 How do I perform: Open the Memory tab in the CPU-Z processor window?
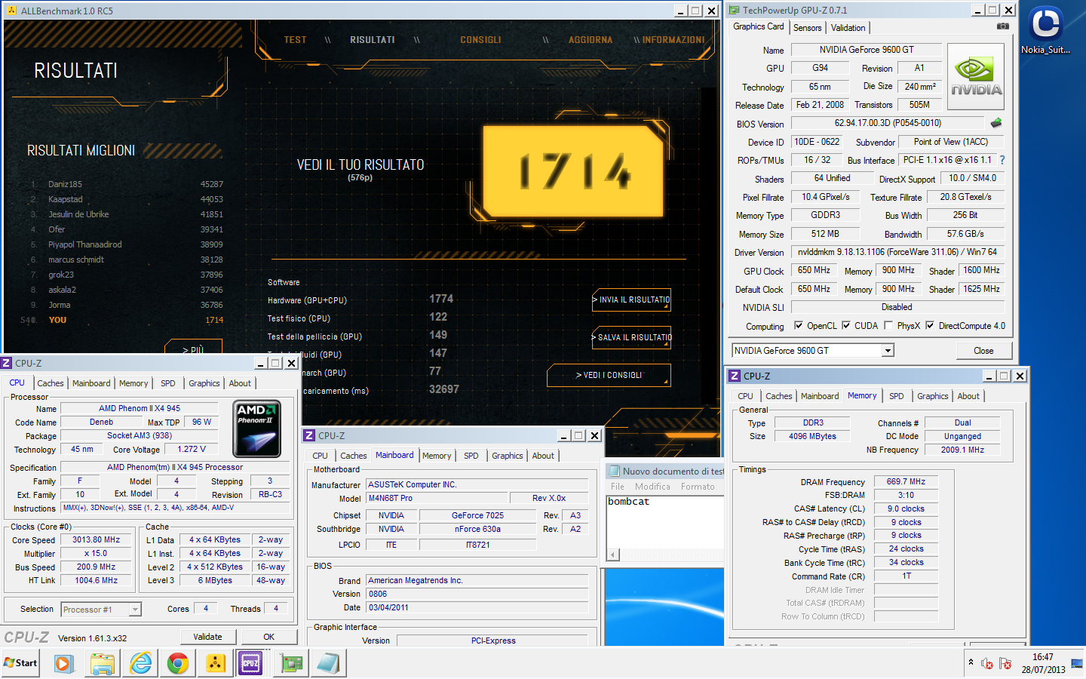click(133, 383)
